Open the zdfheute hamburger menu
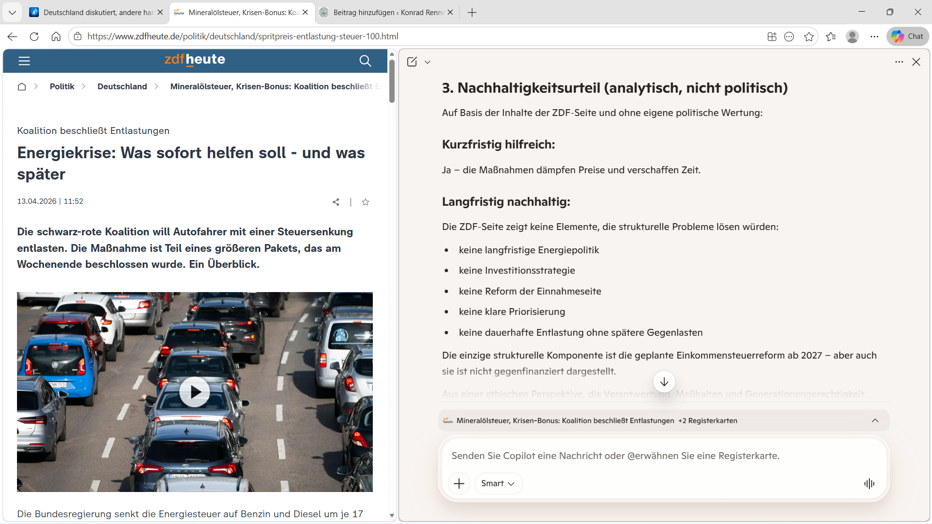932x524 pixels. (x=24, y=61)
